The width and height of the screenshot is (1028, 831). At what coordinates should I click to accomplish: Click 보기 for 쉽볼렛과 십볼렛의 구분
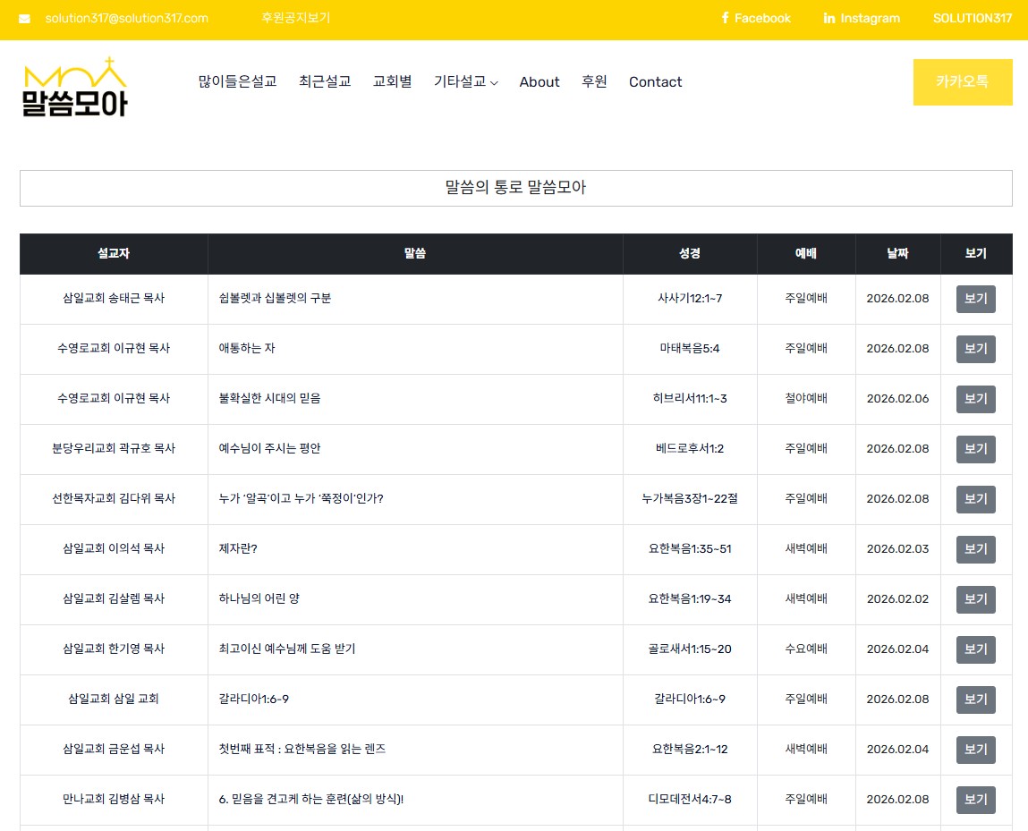(975, 299)
